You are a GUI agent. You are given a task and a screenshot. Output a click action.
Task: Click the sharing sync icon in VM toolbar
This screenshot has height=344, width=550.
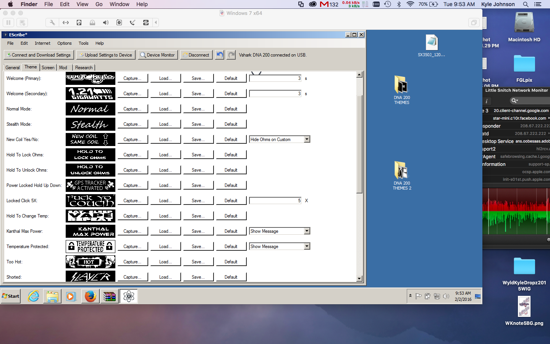(146, 23)
